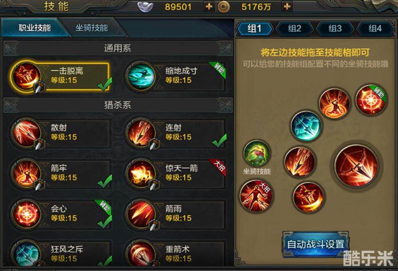Select the 一击脱离 skill icon
Screen dimensions: 398x271
point(26,77)
